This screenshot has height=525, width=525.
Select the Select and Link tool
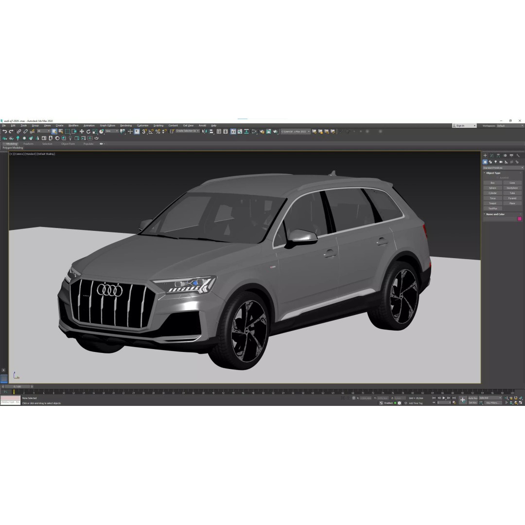coord(19,132)
